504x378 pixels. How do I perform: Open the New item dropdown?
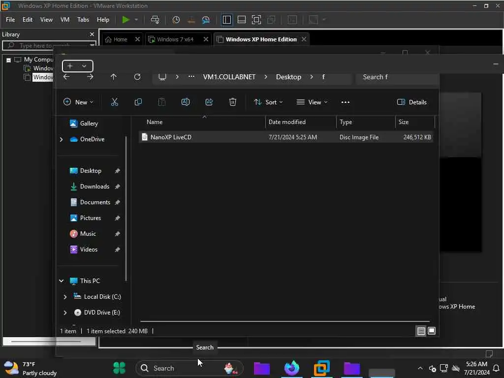coord(78,102)
